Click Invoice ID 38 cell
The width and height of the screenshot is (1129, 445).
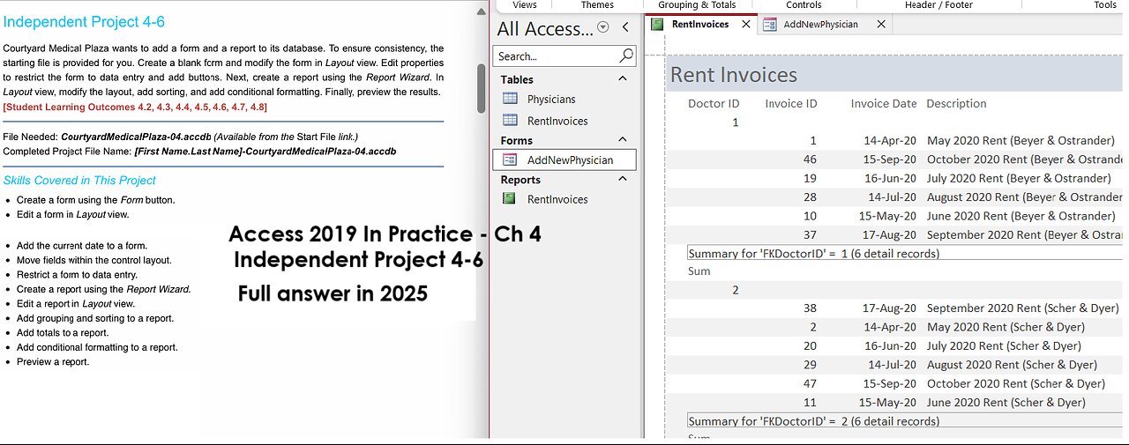click(x=810, y=308)
